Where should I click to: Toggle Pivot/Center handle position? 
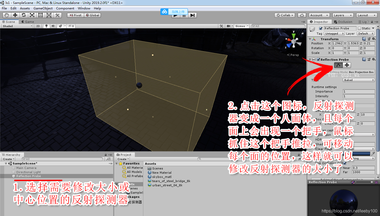coord(76,15)
